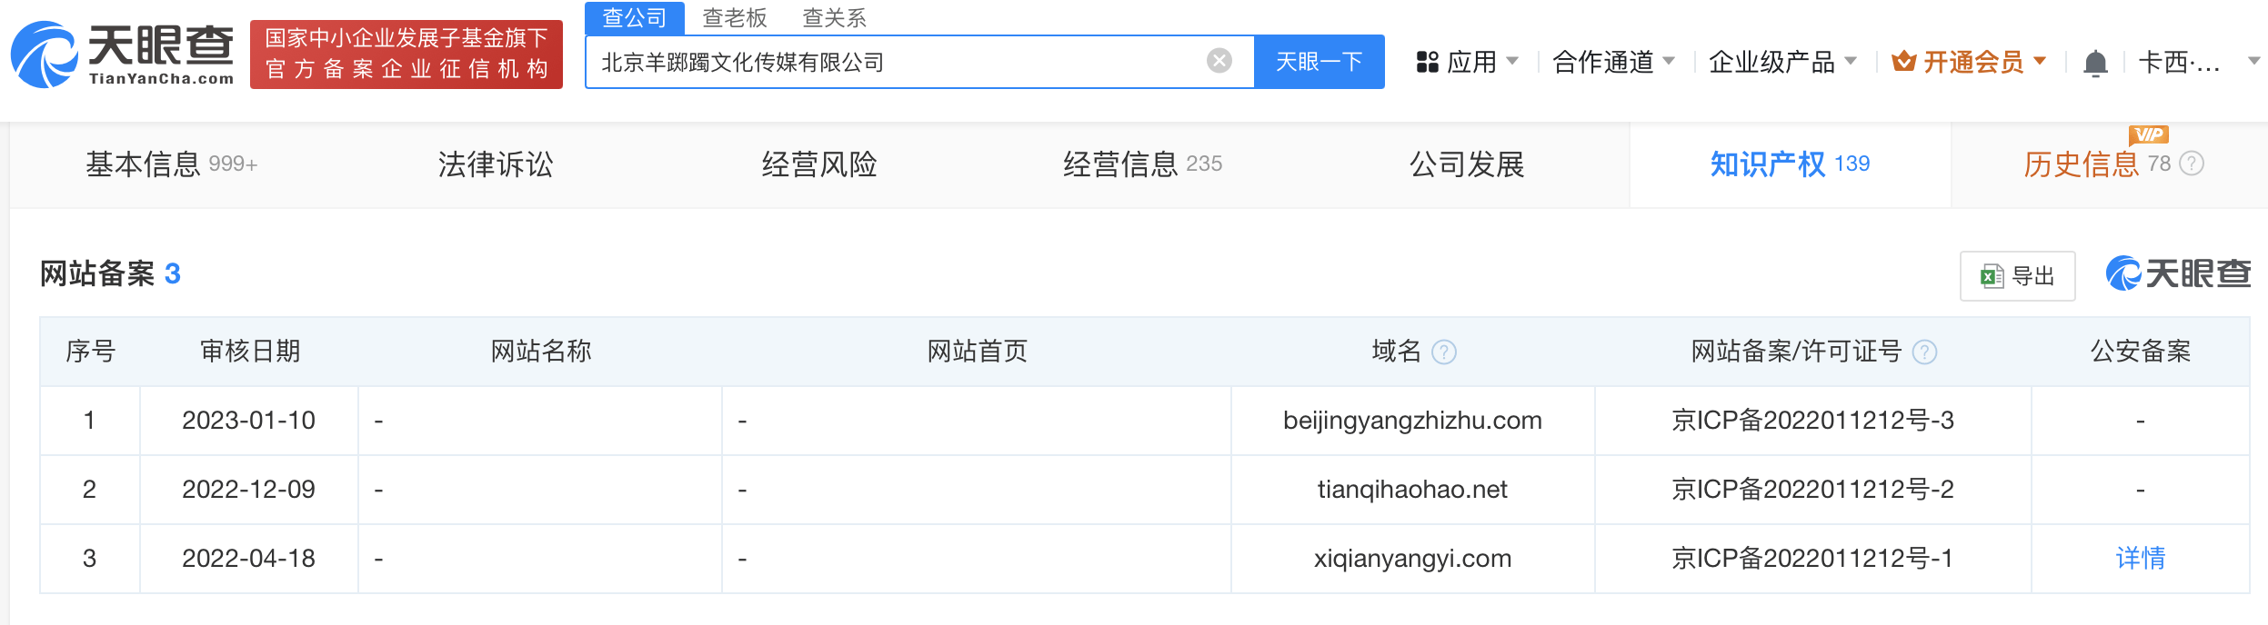The width and height of the screenshot is (2268, 625).
Task: Click audit date 2022-04-18
Action: pos(248,559)
